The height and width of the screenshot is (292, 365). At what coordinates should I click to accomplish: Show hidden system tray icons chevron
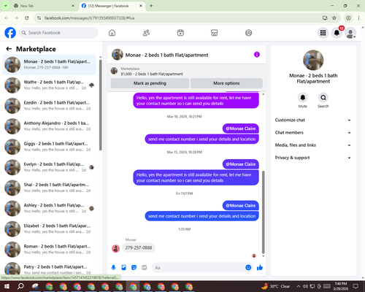(299, 286)
